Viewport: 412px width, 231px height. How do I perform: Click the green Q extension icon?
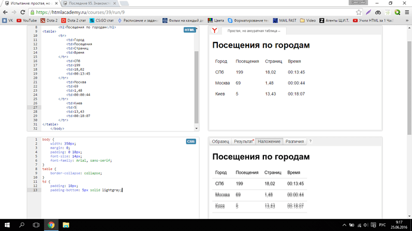[x=397, y=13]
